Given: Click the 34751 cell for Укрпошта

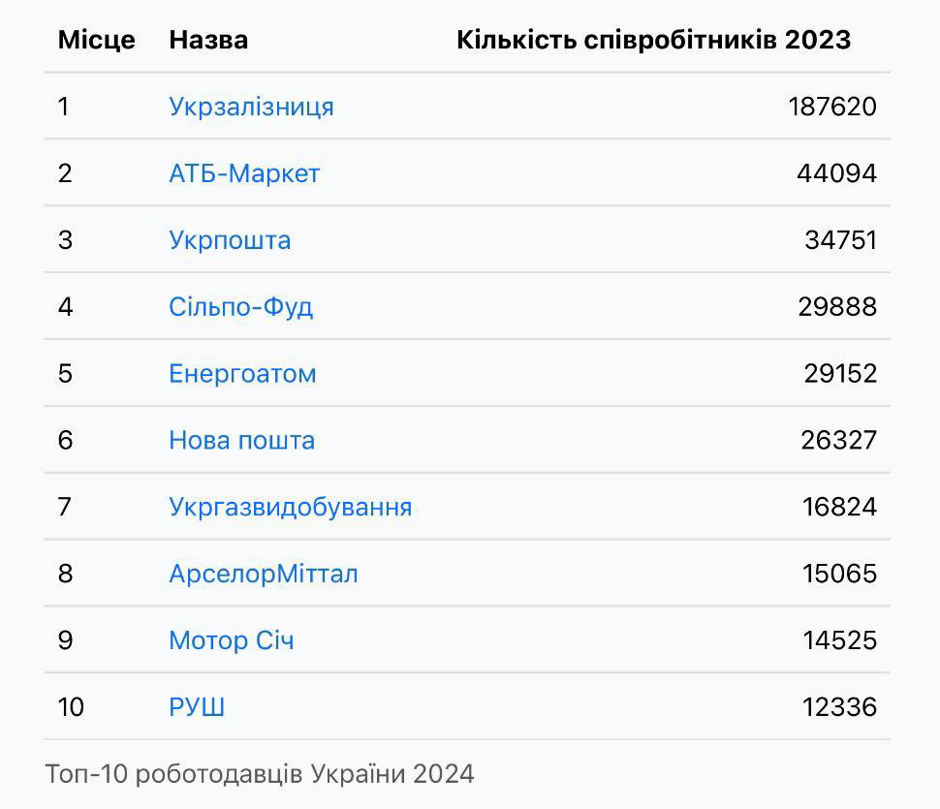Looking at the screenshot, I should (x=840, y=240).
